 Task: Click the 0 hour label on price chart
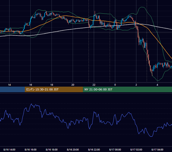115,85
